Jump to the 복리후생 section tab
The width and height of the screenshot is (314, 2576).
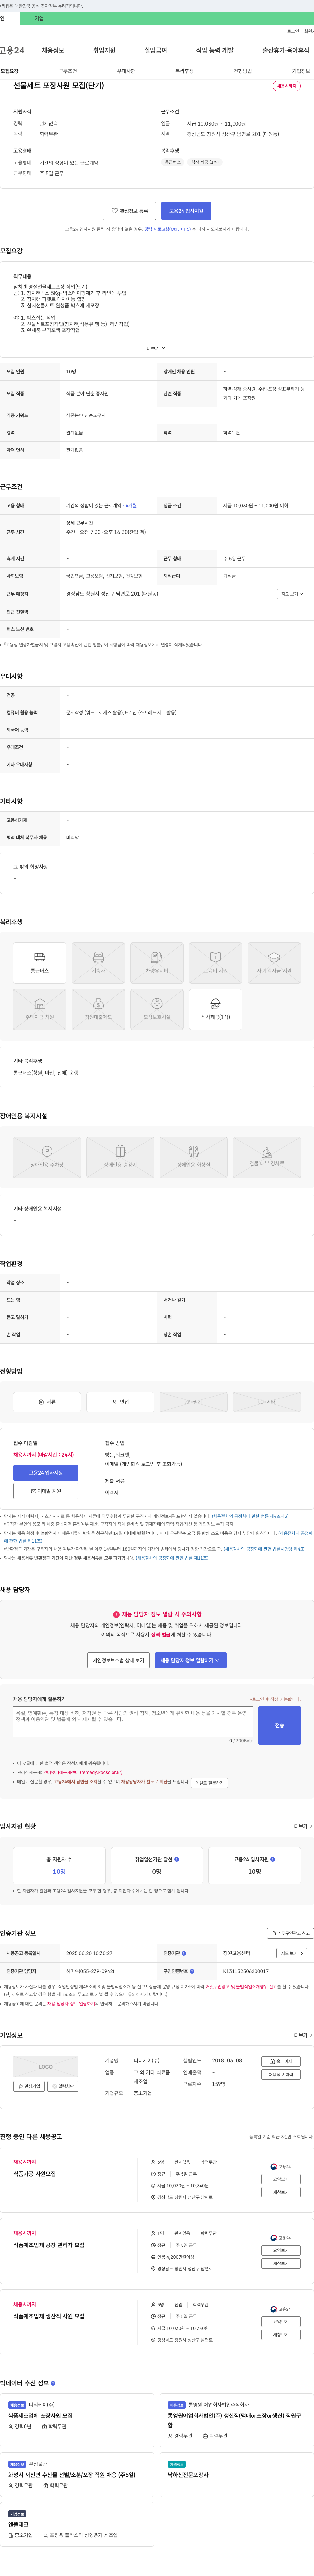coord(184,71)
